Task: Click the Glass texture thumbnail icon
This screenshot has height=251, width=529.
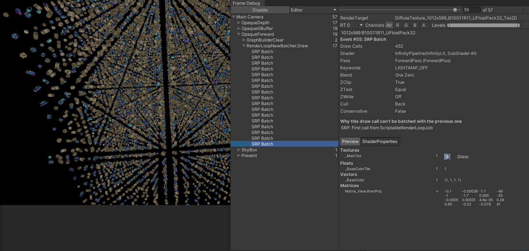Action: [447, 157]
